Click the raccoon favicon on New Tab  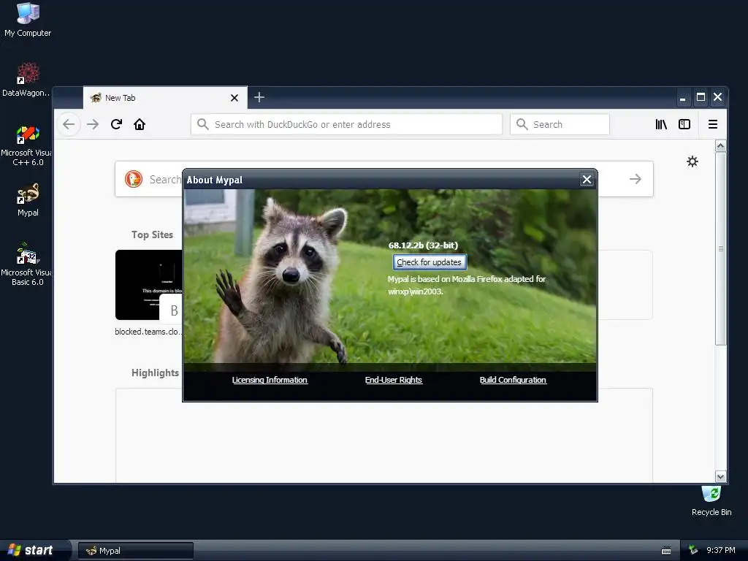[96, 98]
